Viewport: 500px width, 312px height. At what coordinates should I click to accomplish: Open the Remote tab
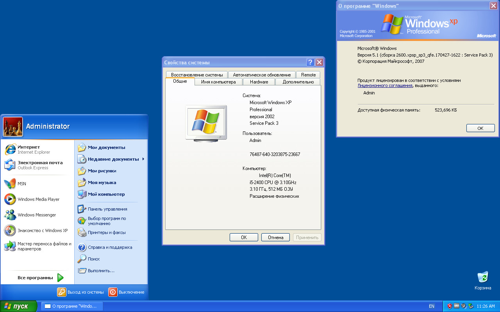[x=308, y=74]
